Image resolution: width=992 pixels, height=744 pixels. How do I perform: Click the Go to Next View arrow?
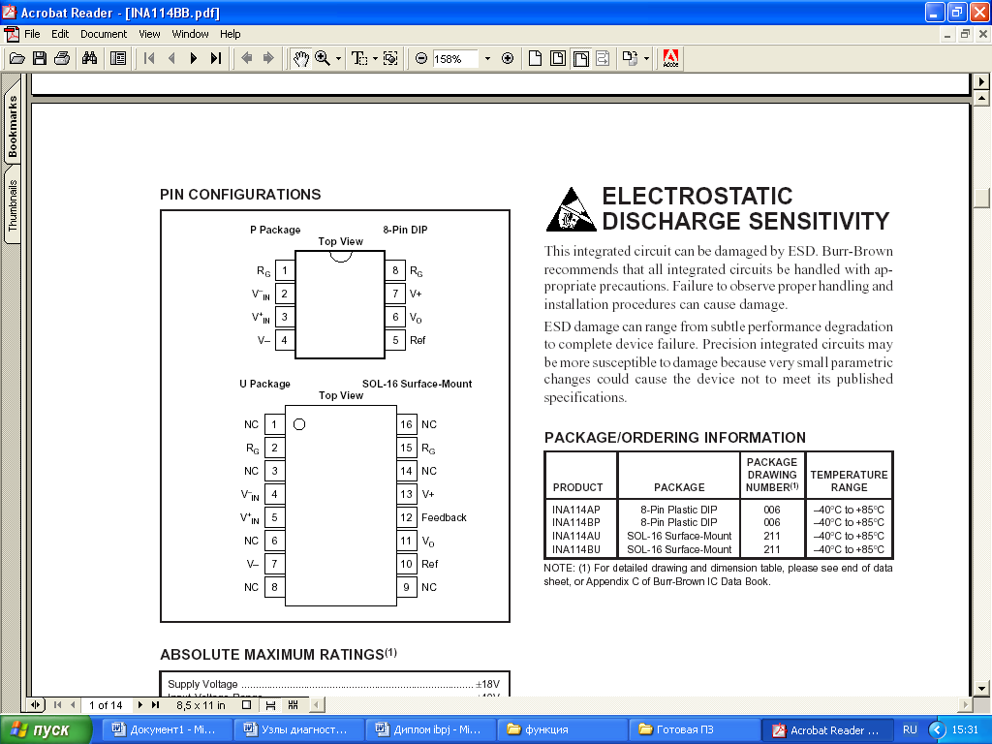pos(268,59)
